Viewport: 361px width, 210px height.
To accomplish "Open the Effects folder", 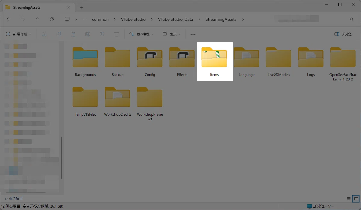I will point(182,62).
